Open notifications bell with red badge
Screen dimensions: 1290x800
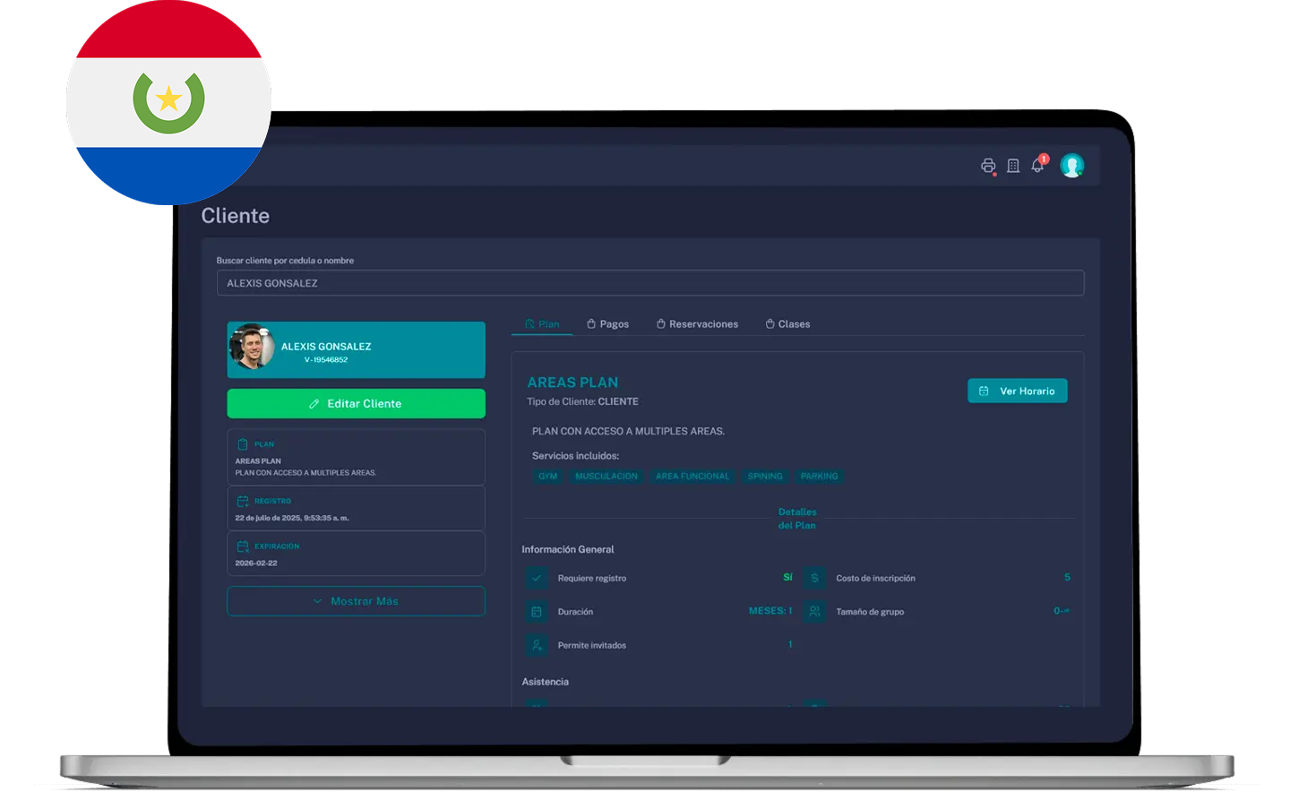coord(1037,166)
